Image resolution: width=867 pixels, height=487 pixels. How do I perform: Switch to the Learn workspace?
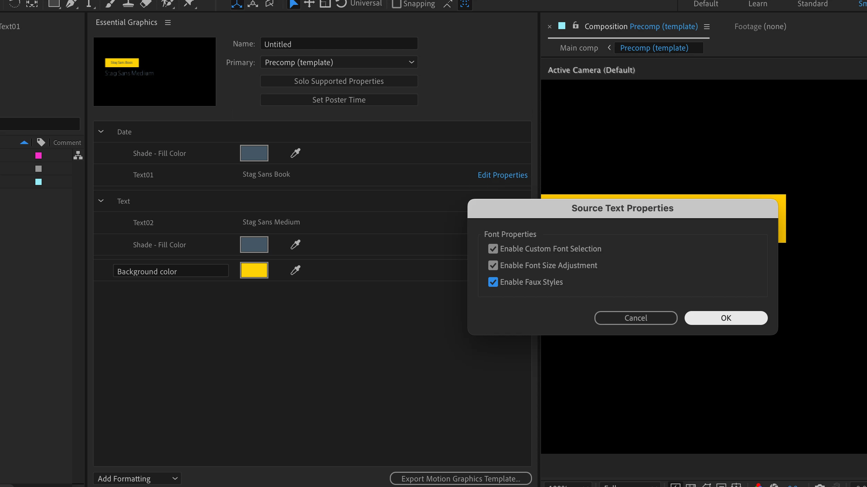pos(758,4)
